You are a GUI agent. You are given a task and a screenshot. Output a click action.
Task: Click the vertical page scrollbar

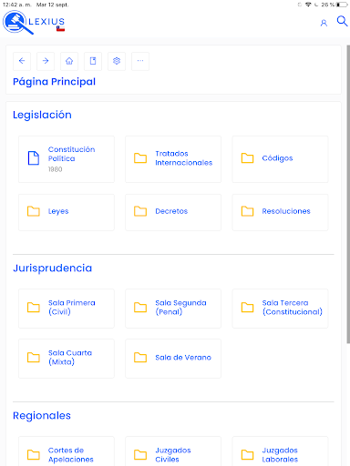tap(348, 194)
